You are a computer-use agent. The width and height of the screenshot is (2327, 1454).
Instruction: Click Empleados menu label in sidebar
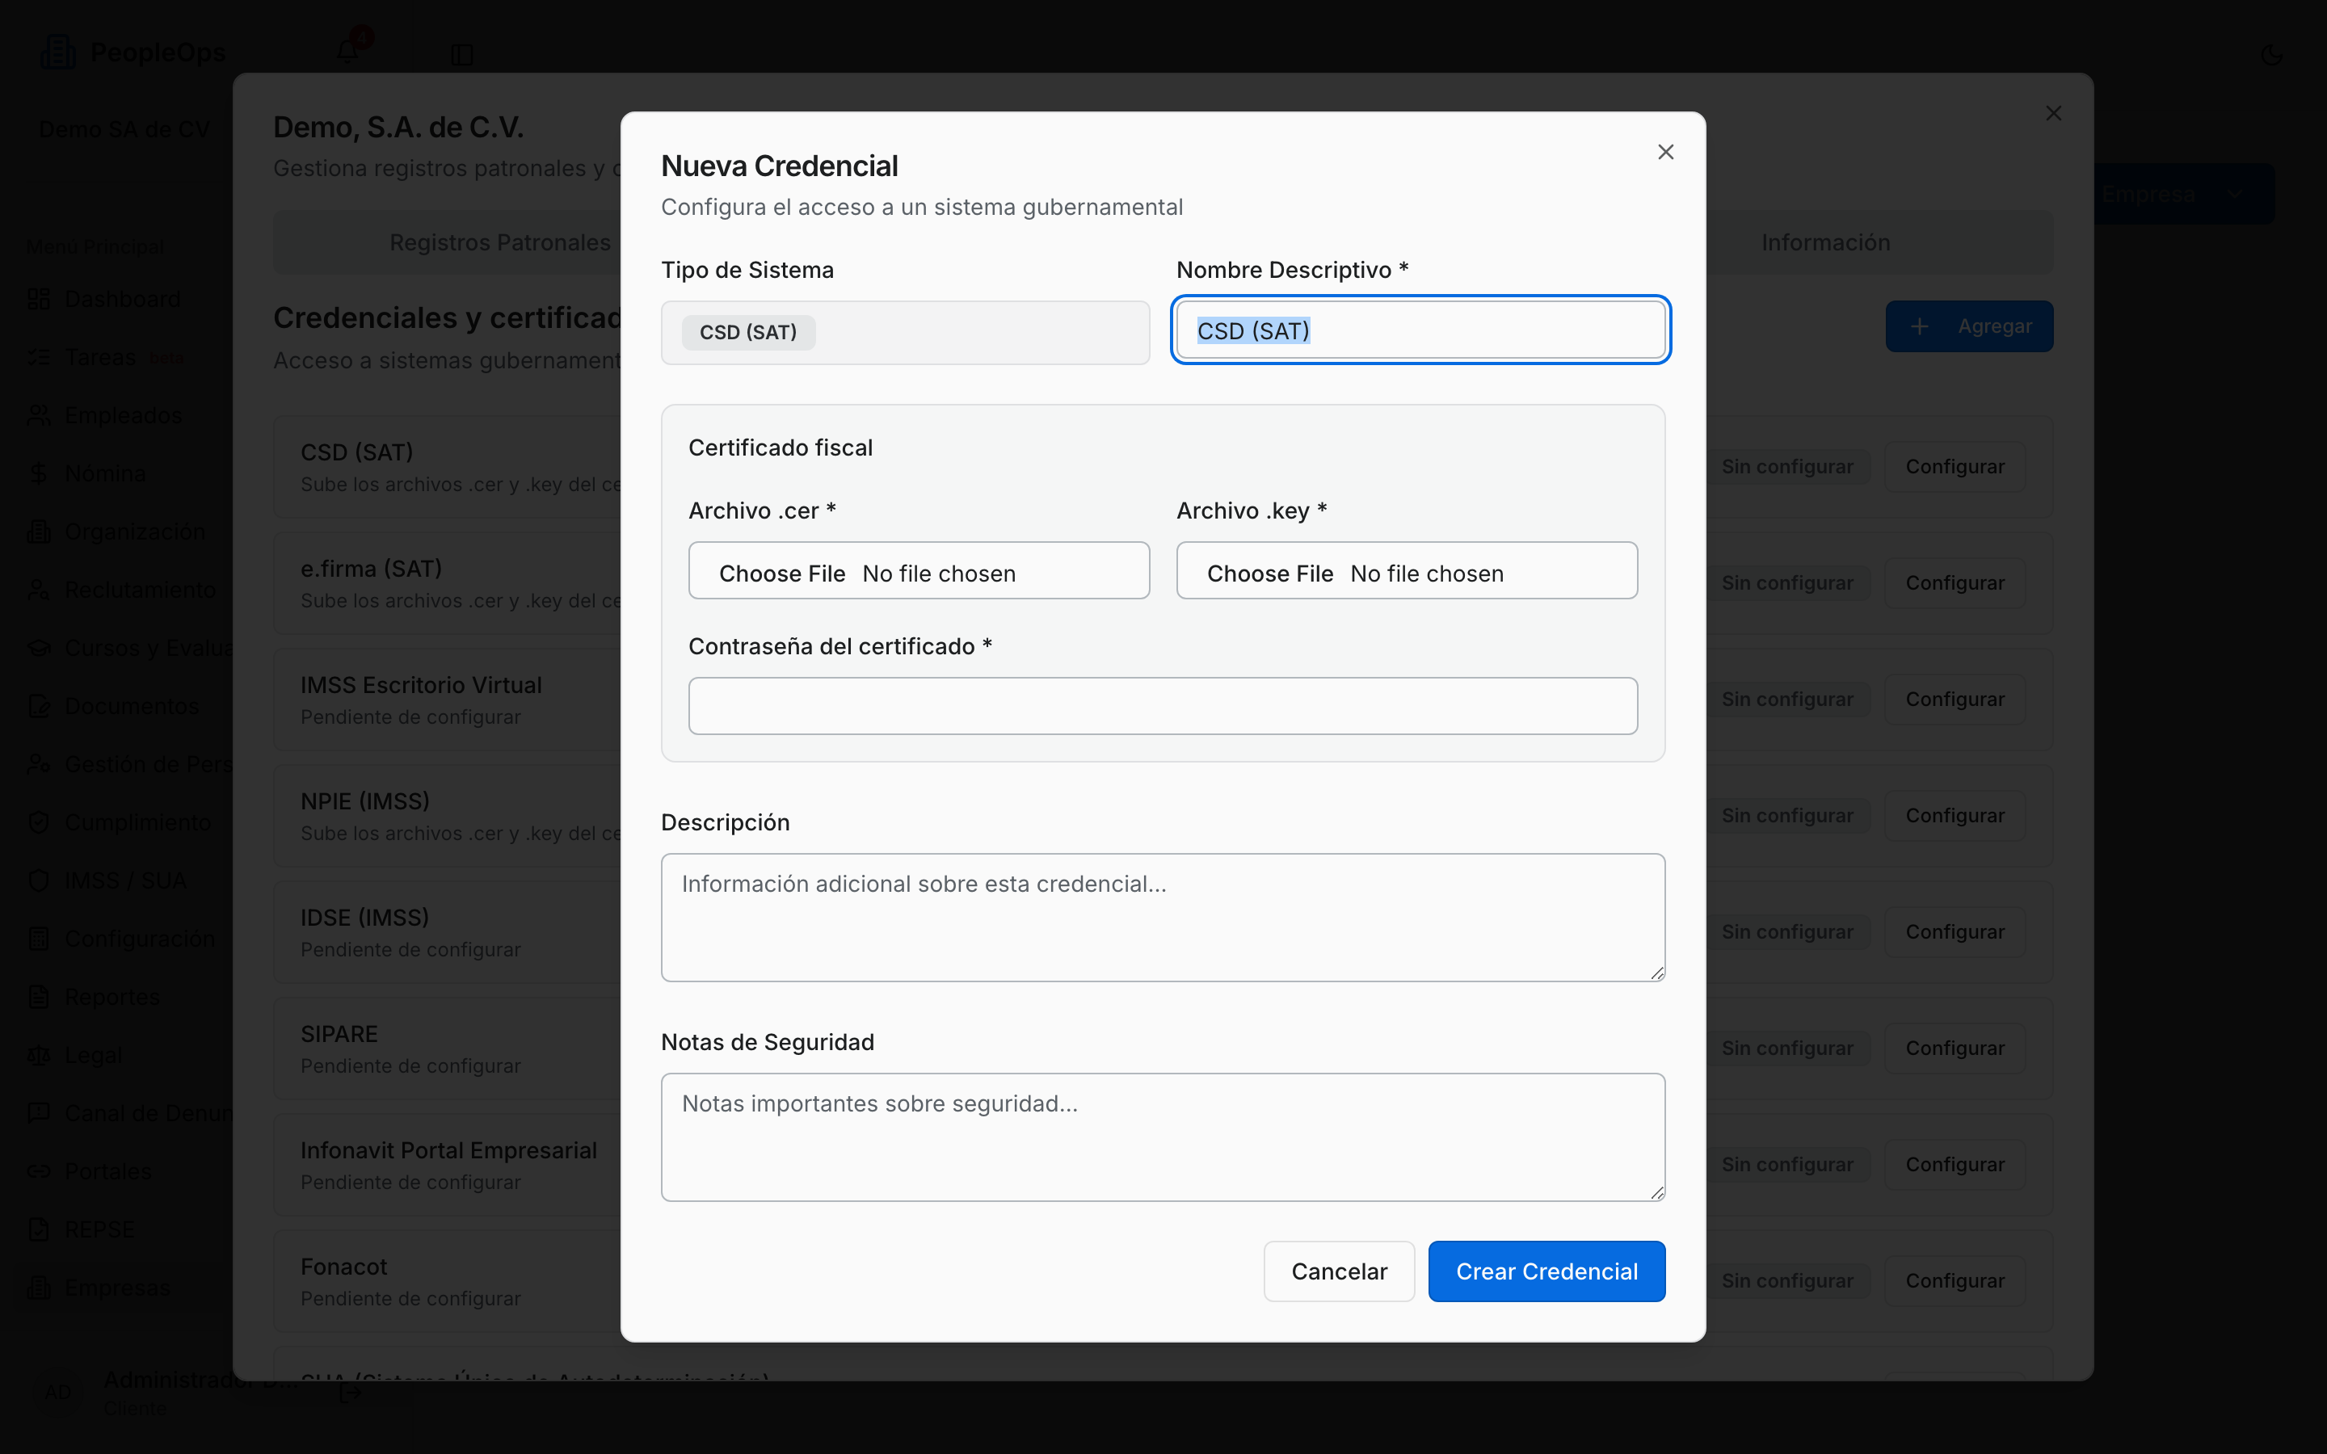point(123,415)
